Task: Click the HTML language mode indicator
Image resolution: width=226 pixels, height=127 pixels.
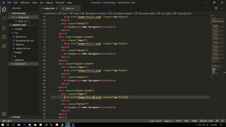Action: [x=194, y=121]
